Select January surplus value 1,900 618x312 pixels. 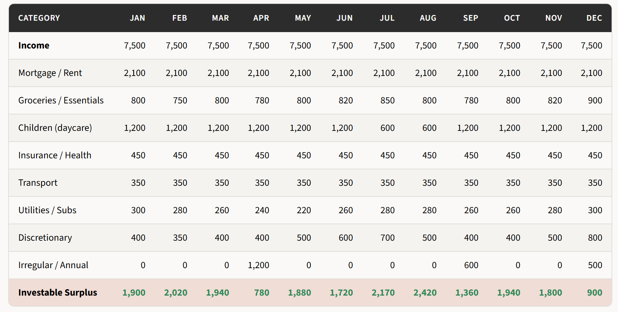(134, 292)
